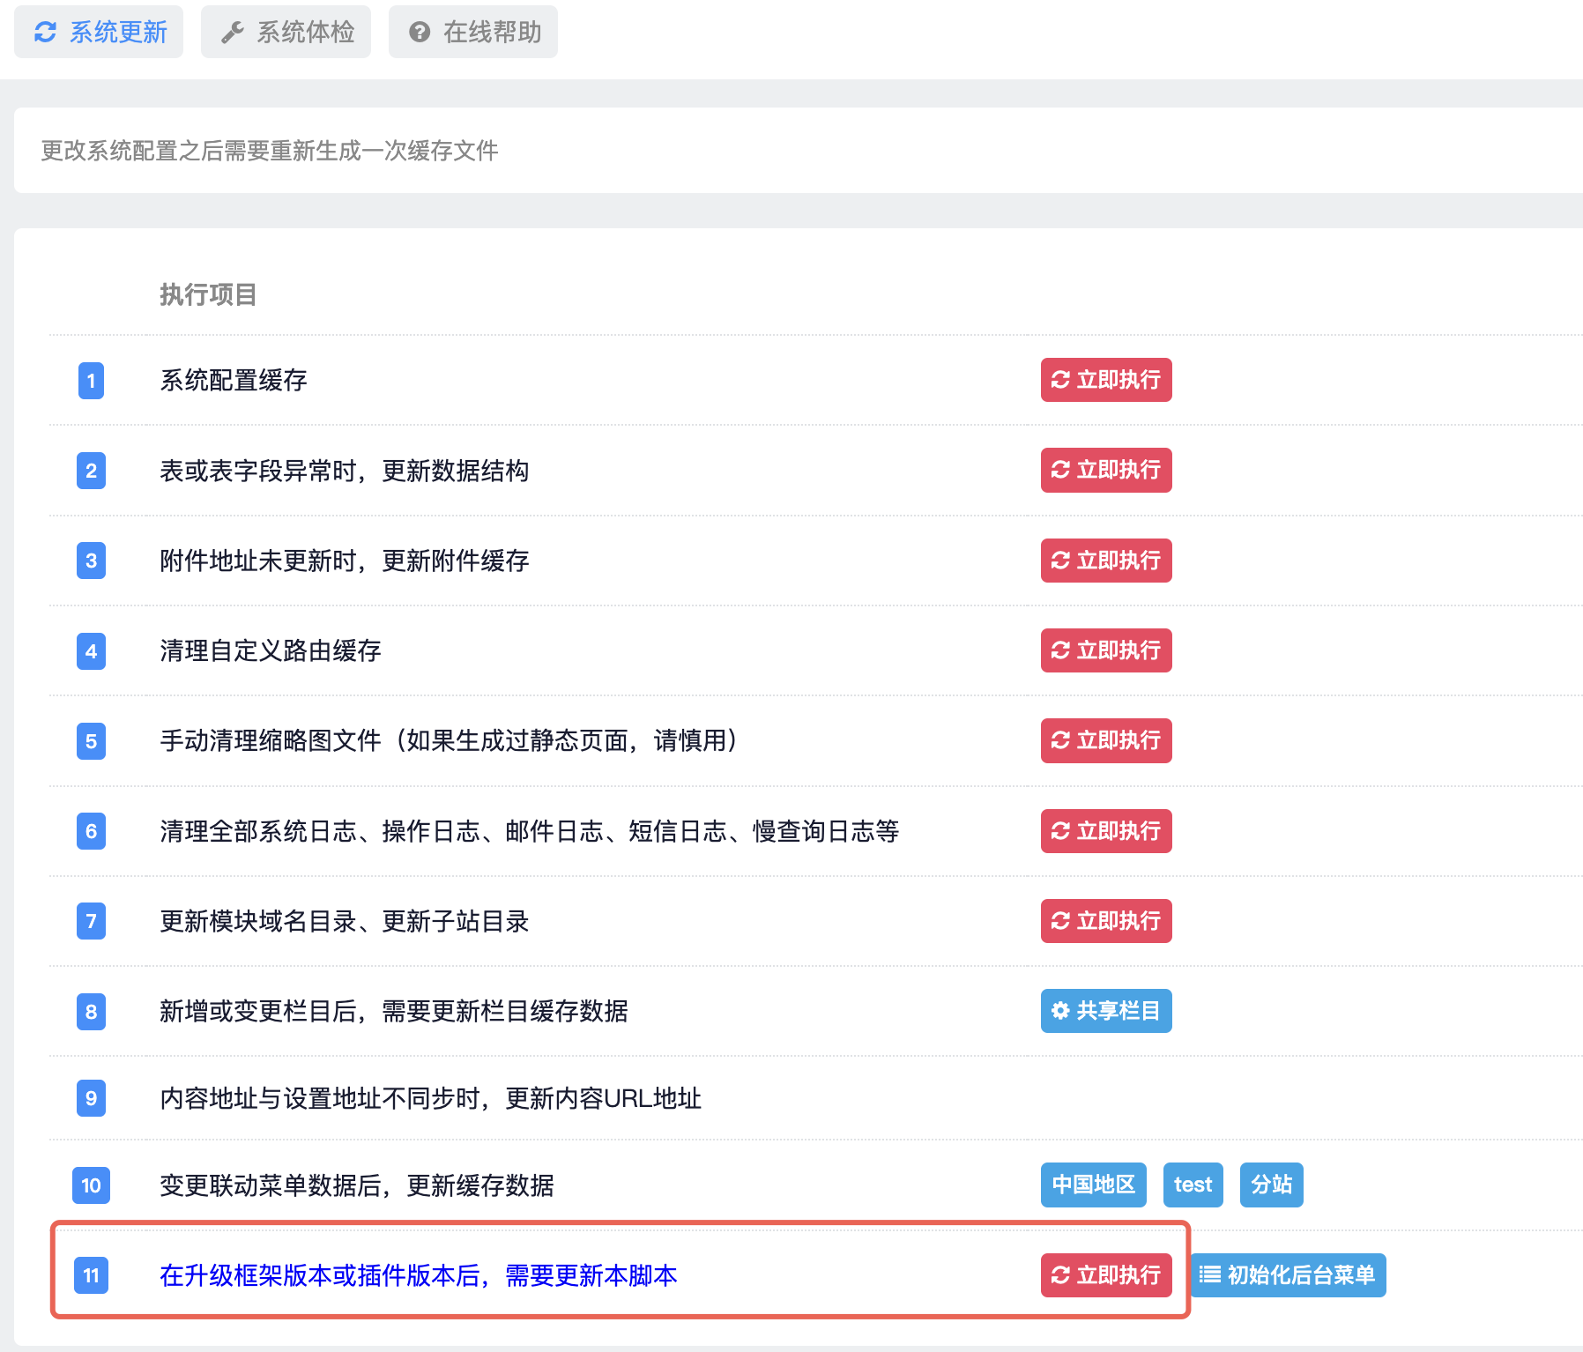Click the 执行项目 column header

tap(208, 294)
